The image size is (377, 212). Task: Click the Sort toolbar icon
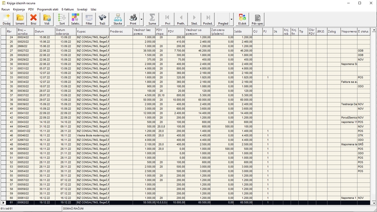[62, 19]
